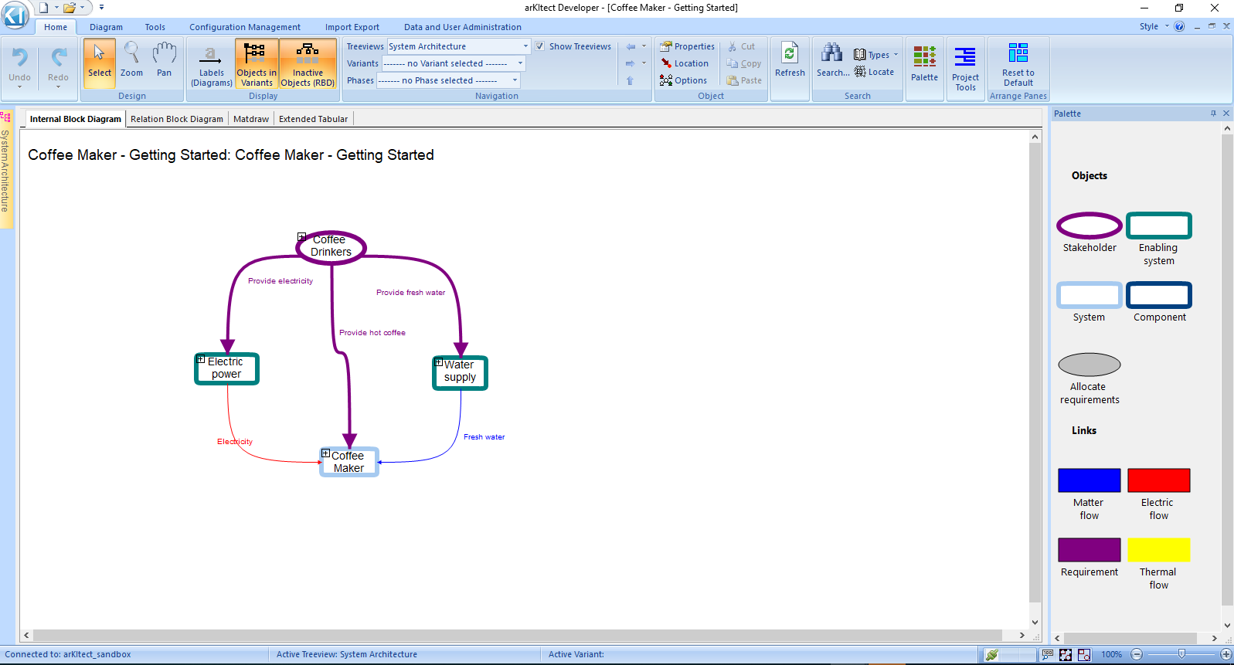This screenshot has height=665, width=1234.
Task: Click Reset to Default arrange panes
Action: (1018, 64)
